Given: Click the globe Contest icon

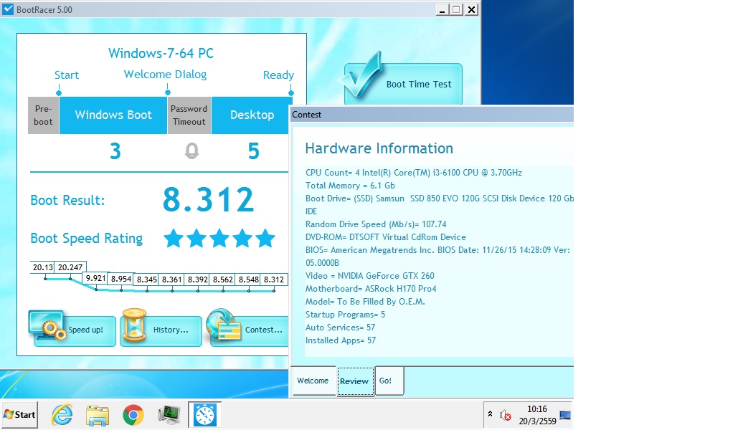Looking at the screenshot, I should tap(224, 325).
